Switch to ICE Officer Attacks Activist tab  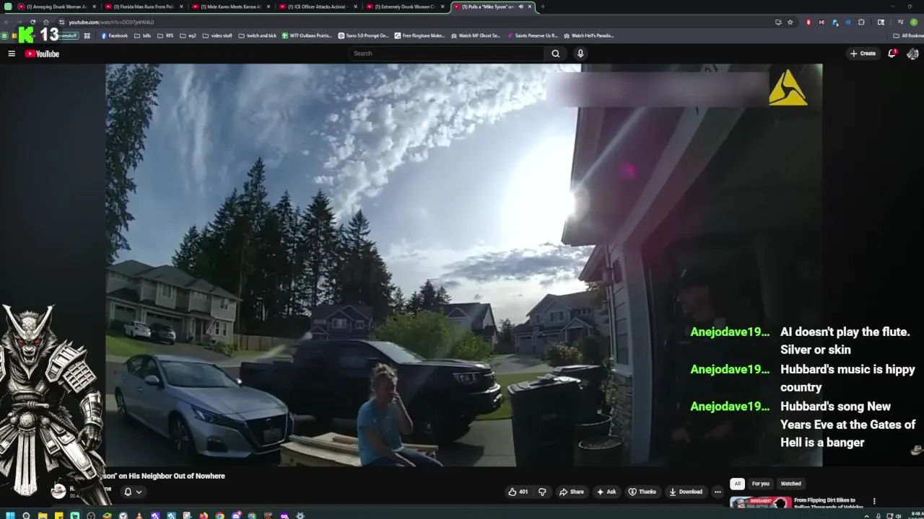318,6
